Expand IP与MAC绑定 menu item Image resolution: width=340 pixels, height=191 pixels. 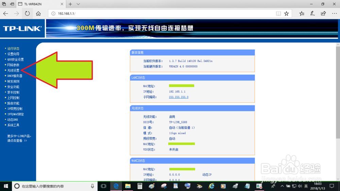pyautogui.click(x=16, y=114)
